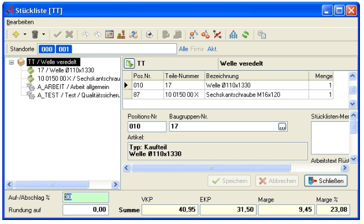Click the blue organization chart icon
364x224 pixels.
point(233,35)
